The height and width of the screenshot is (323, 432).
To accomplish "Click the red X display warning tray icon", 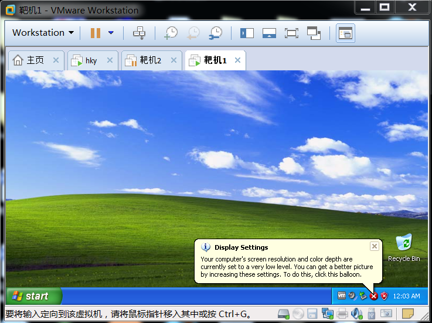I will tap(373, 296).
